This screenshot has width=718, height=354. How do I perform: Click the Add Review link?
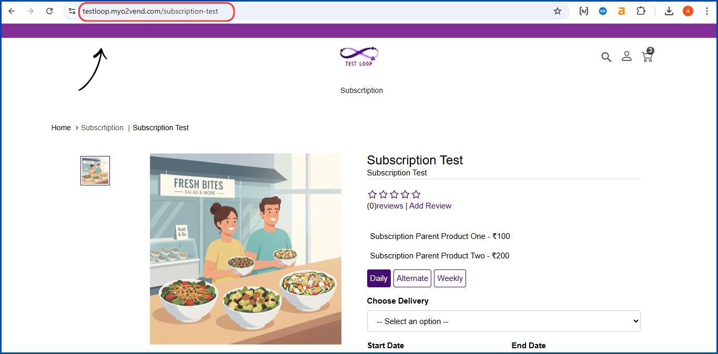430,205
